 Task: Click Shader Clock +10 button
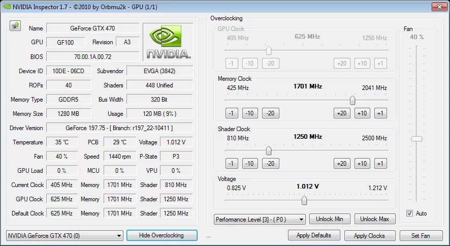pos(362,164)
